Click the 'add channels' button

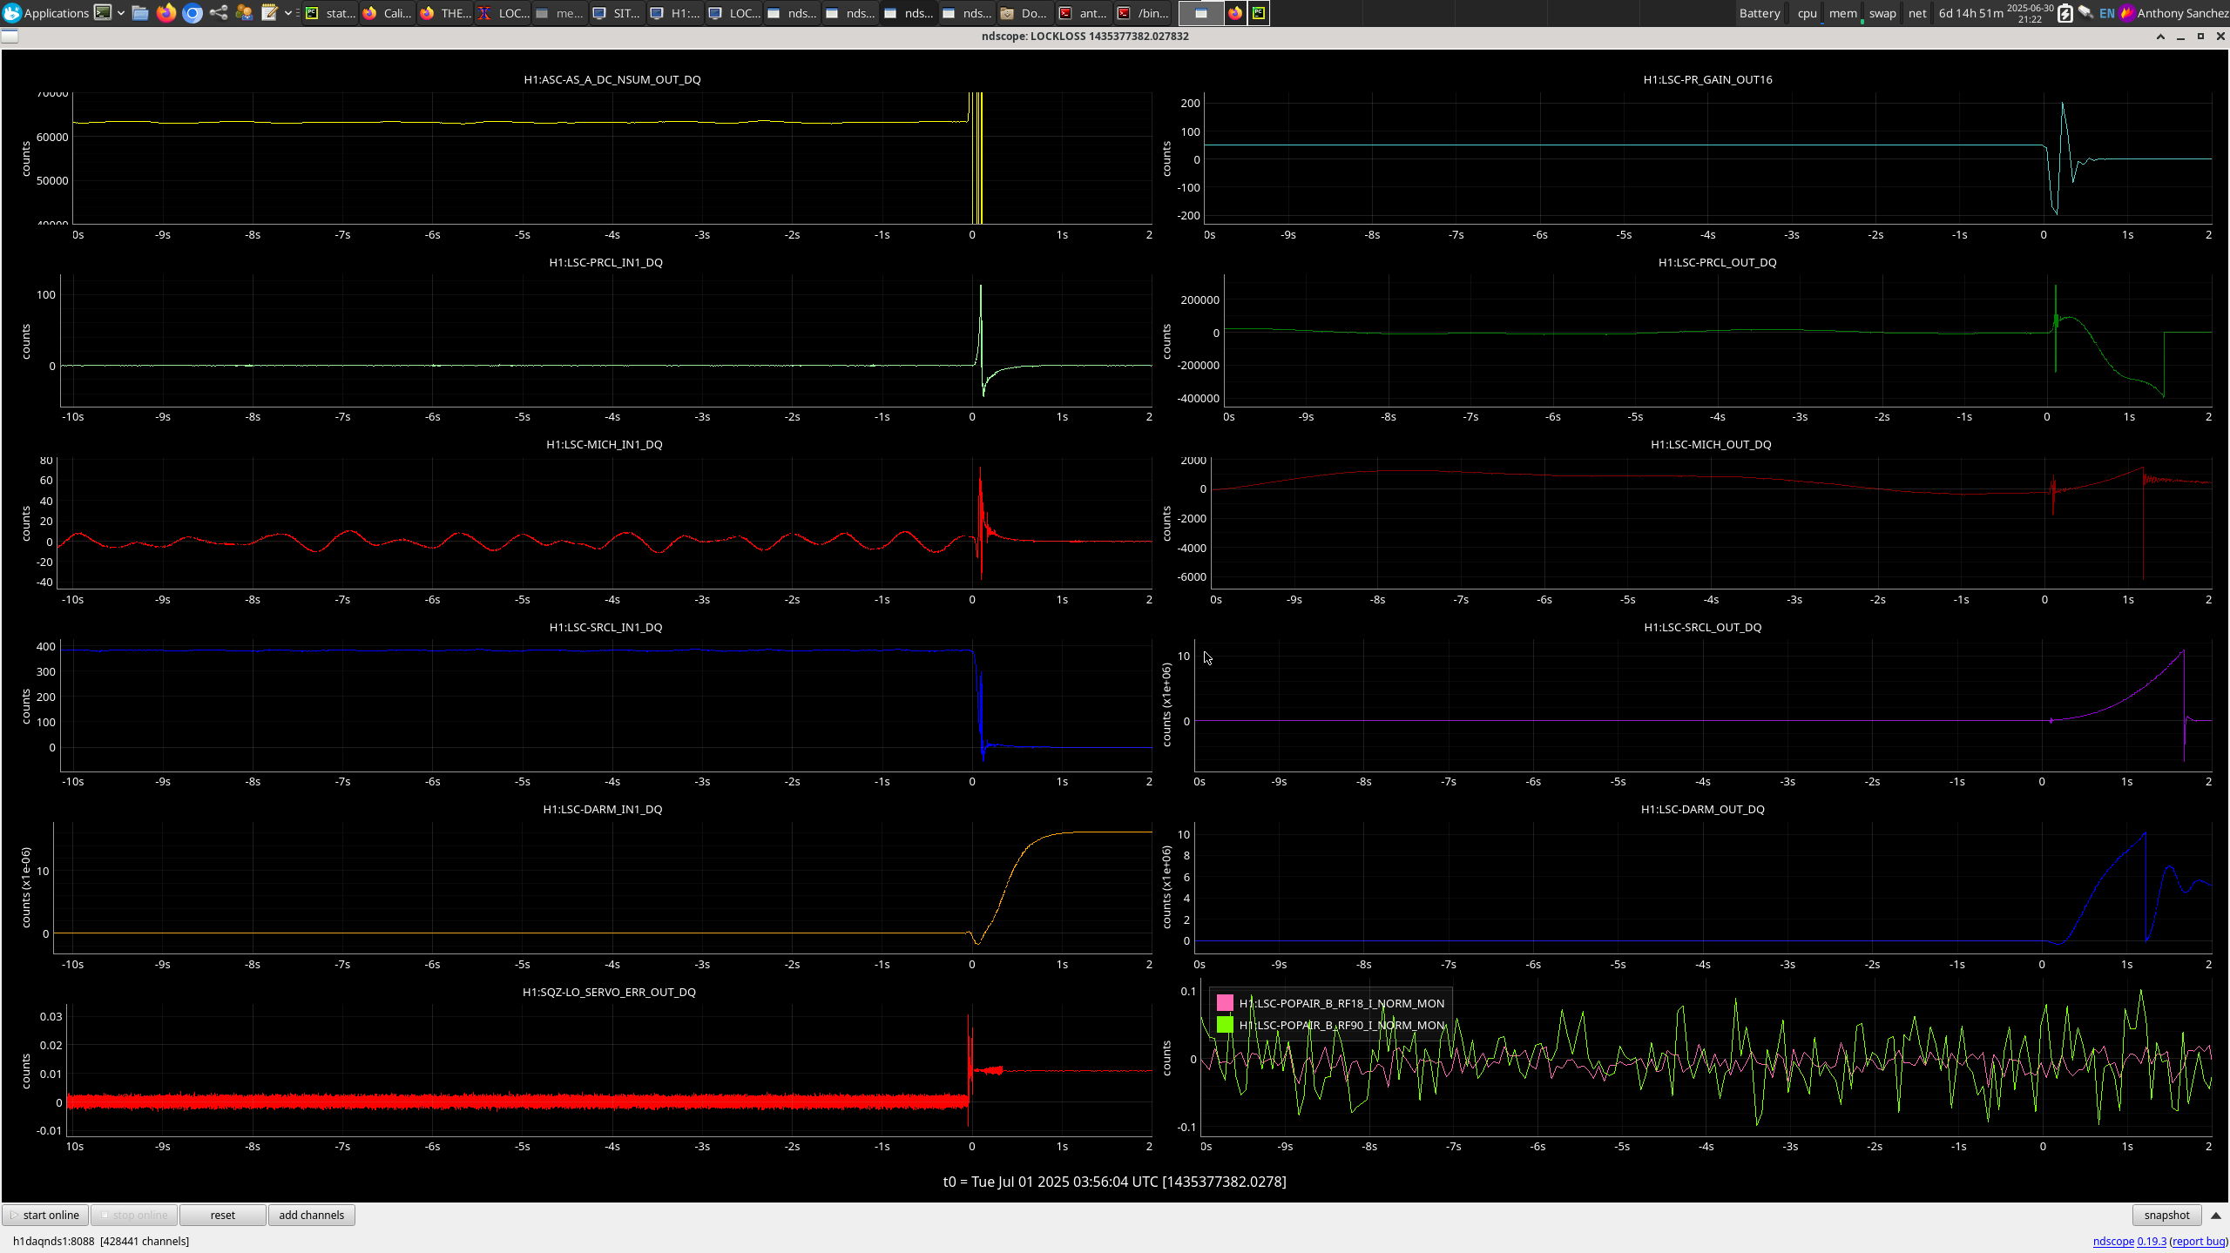tap(311, 1215)
